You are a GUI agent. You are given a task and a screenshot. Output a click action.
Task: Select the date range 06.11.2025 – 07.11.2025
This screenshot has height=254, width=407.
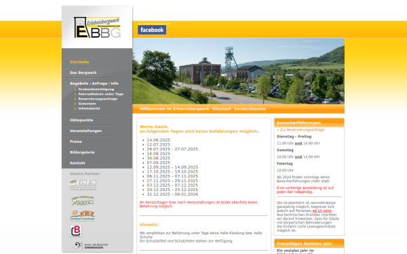(172, 176)
